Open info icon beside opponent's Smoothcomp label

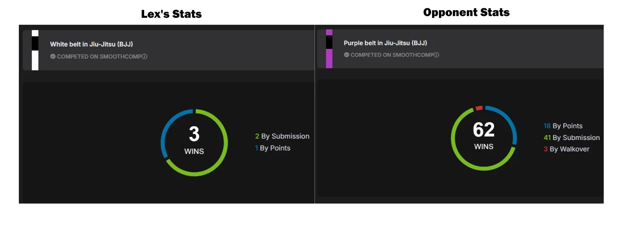[x=436, y=55]
